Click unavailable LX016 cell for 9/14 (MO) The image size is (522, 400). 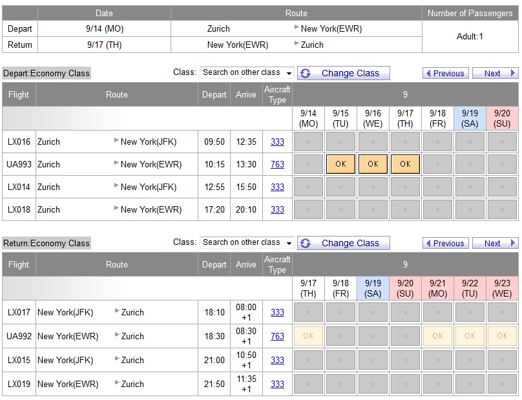(308, 142)
